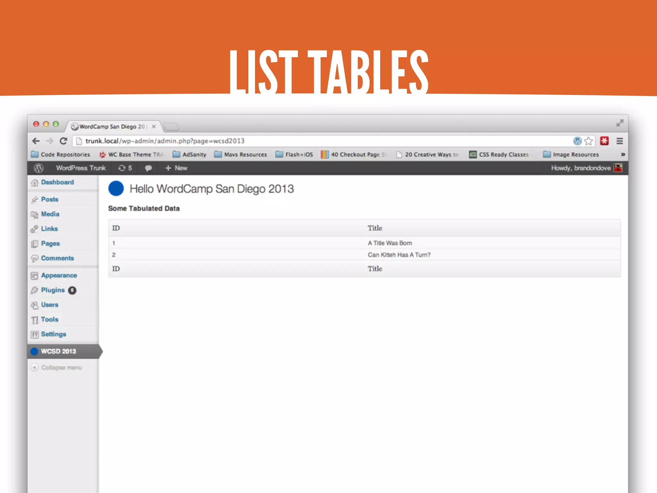Open the Settings menu
Image resolution: width=657 pixels, height=493 pixels.
[54, 334]
